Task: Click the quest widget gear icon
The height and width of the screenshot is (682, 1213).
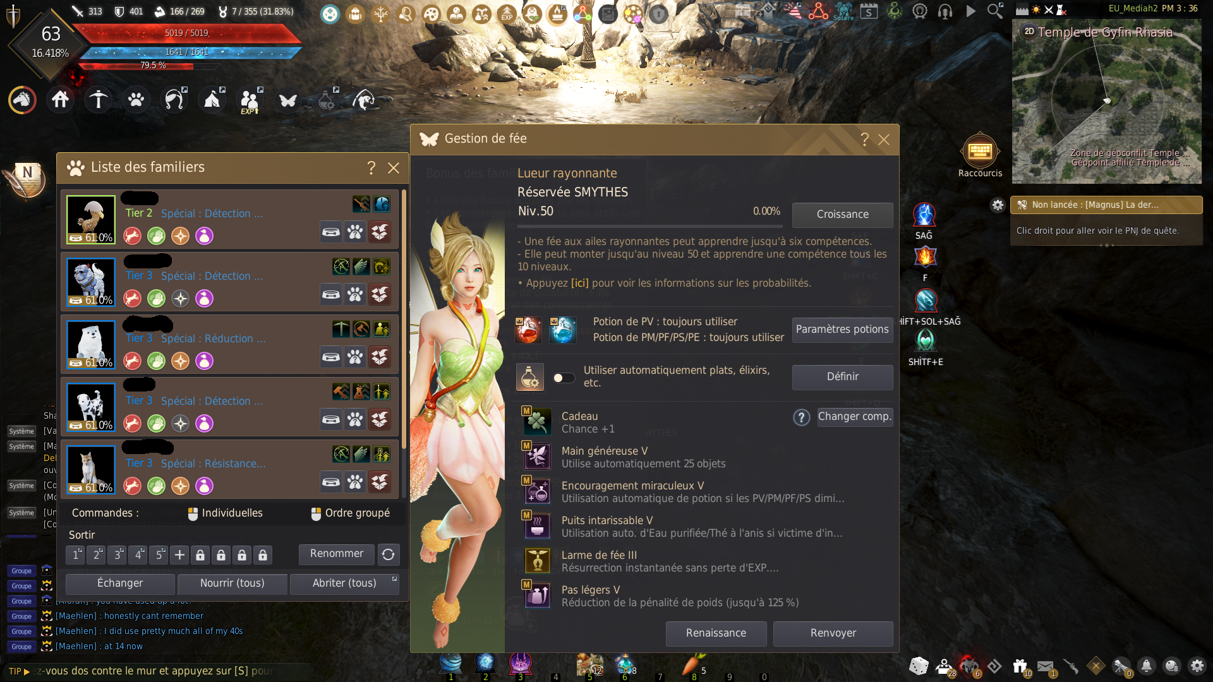Action: tap(998, 205)
